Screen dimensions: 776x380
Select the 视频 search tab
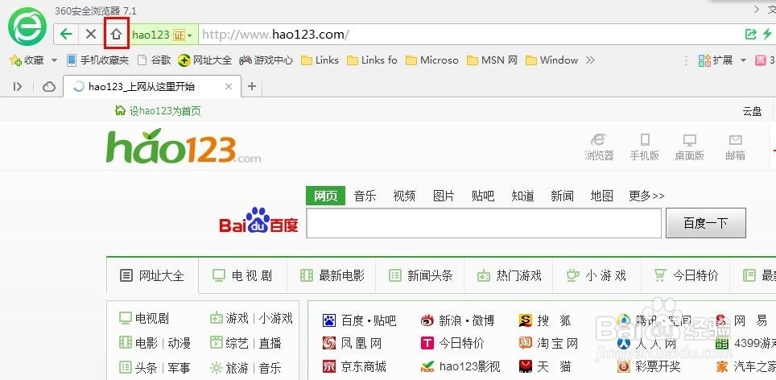click(404, 196)
